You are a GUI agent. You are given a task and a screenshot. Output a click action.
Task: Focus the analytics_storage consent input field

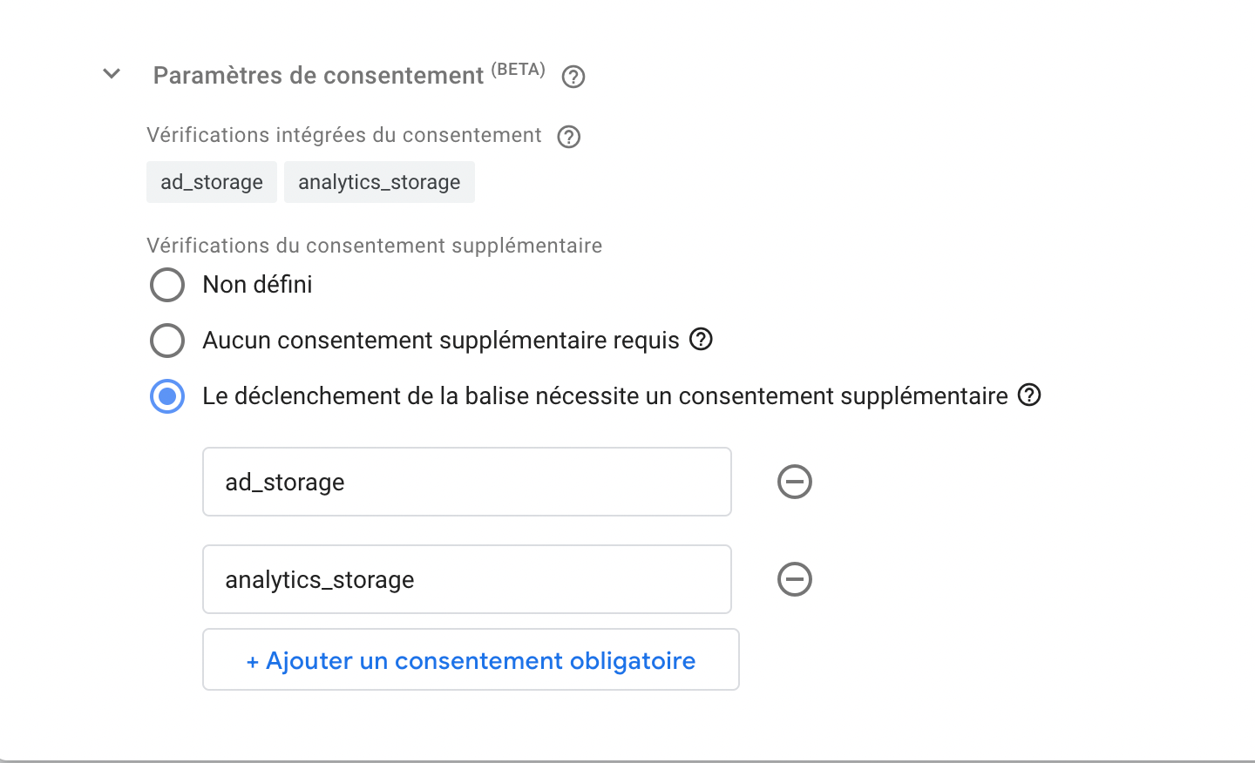point(467,579)
